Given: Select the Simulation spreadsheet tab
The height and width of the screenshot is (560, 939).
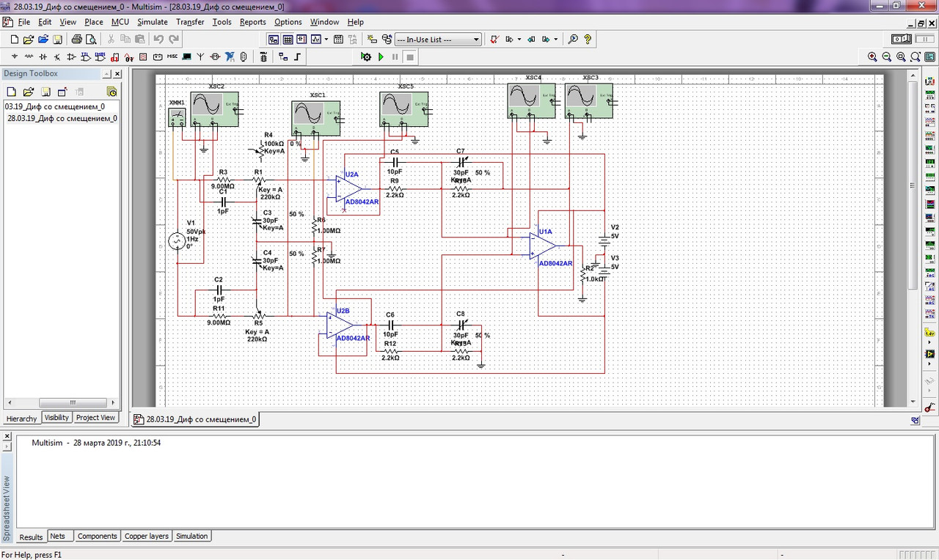Looking at the screenshot, I should click(x=192, y=537).
